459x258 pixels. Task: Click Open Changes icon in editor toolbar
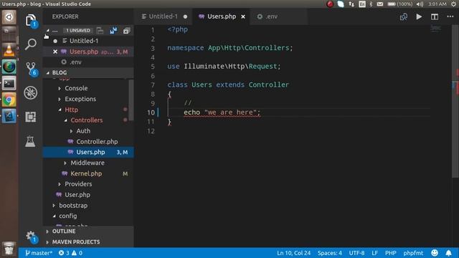[x=404, y=16]
